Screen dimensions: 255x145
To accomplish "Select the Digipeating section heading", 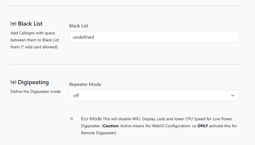I will tap(33, 82).
